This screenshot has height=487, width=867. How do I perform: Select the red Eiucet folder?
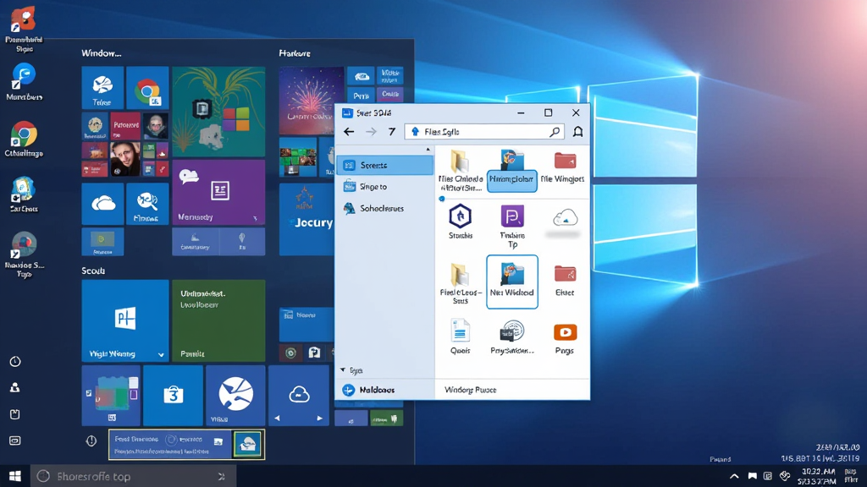(x=565, y=281)
